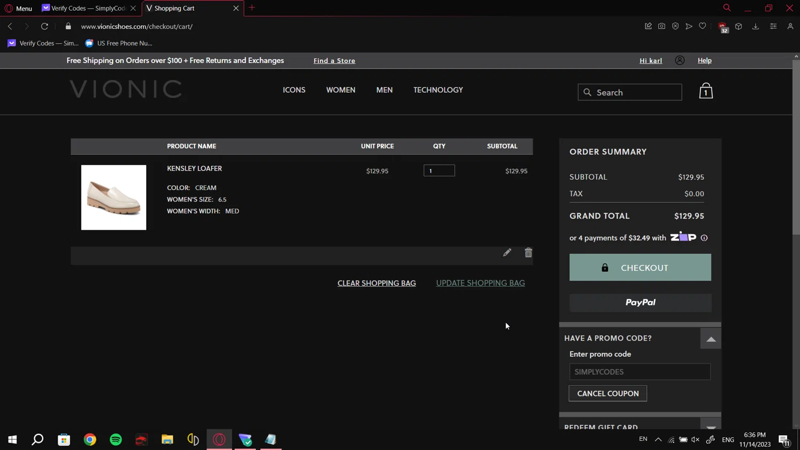
Task: Open the browser snapshot camera icon
Action: [x=661, y=26]
